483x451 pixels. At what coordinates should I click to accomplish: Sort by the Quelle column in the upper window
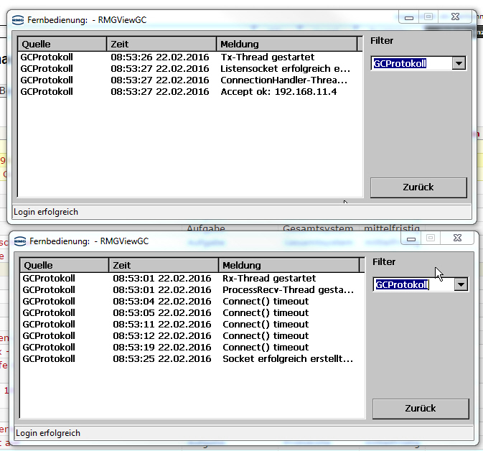(x=62, y=44)
